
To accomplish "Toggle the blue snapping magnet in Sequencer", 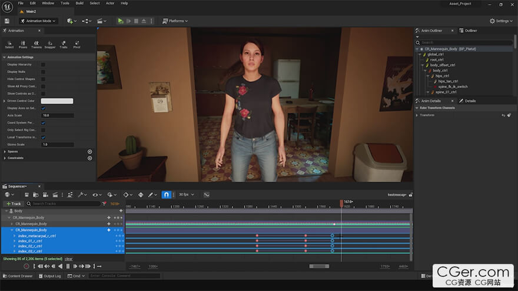I will tap(167, 195).
